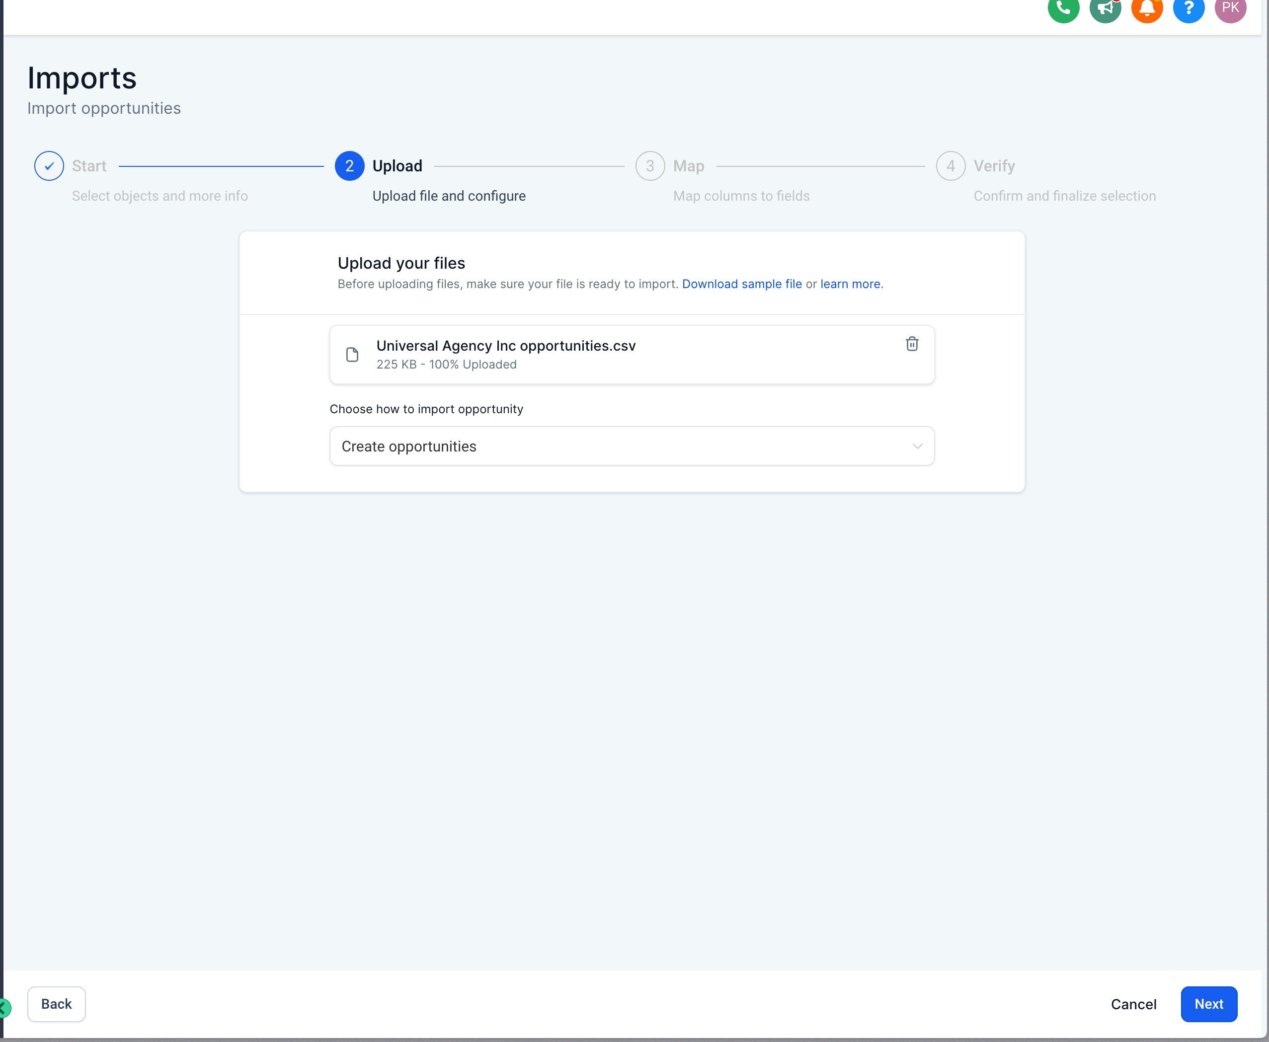
Task: Click the Start step checkmark circle
Action: 49,166
